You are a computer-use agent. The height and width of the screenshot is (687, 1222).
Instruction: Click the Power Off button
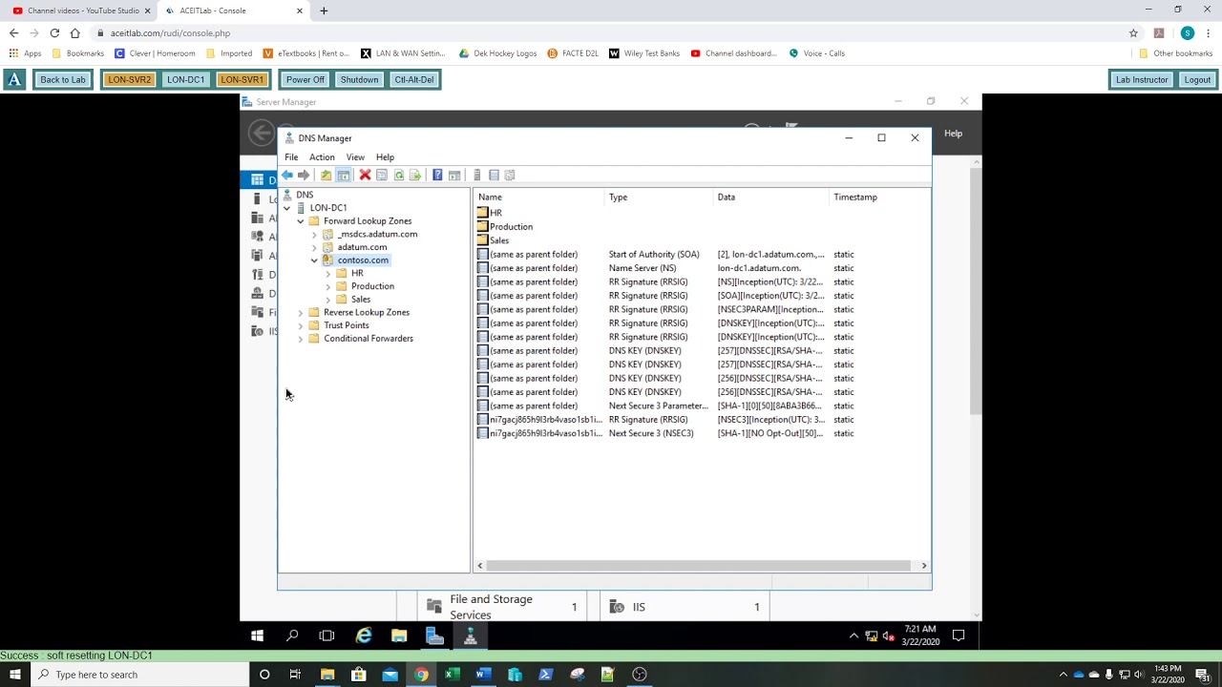click(305, 80)
